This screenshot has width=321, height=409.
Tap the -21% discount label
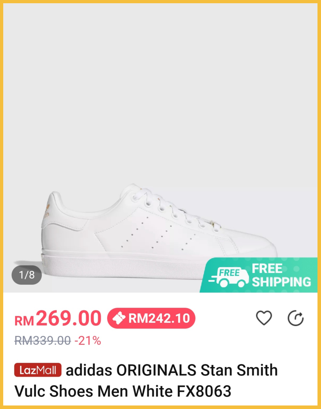(x=88, y=341)
